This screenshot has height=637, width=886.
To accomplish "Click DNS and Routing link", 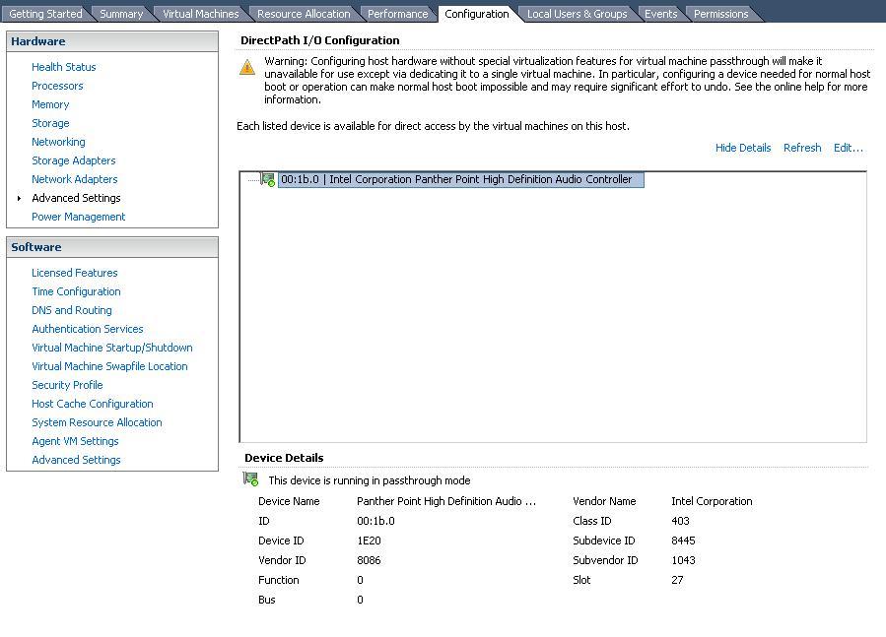I will tap(72, 310).
